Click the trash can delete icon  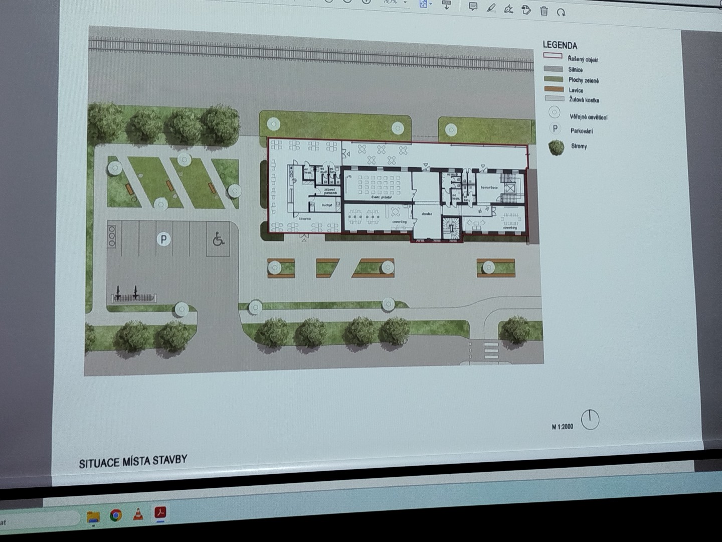[544, 11]
